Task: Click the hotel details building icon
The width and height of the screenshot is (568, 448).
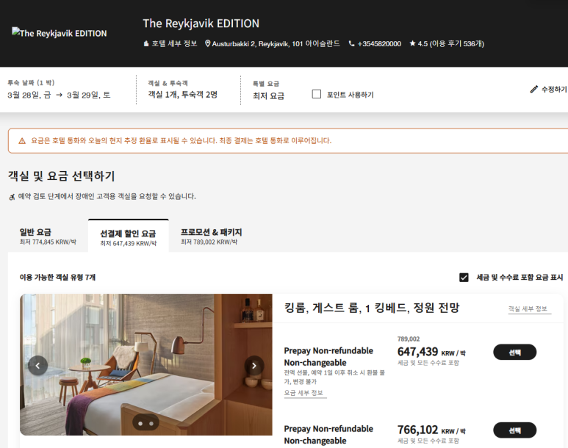Action: [146, 44]
